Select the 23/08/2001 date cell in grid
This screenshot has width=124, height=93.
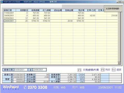click(10, 21)
